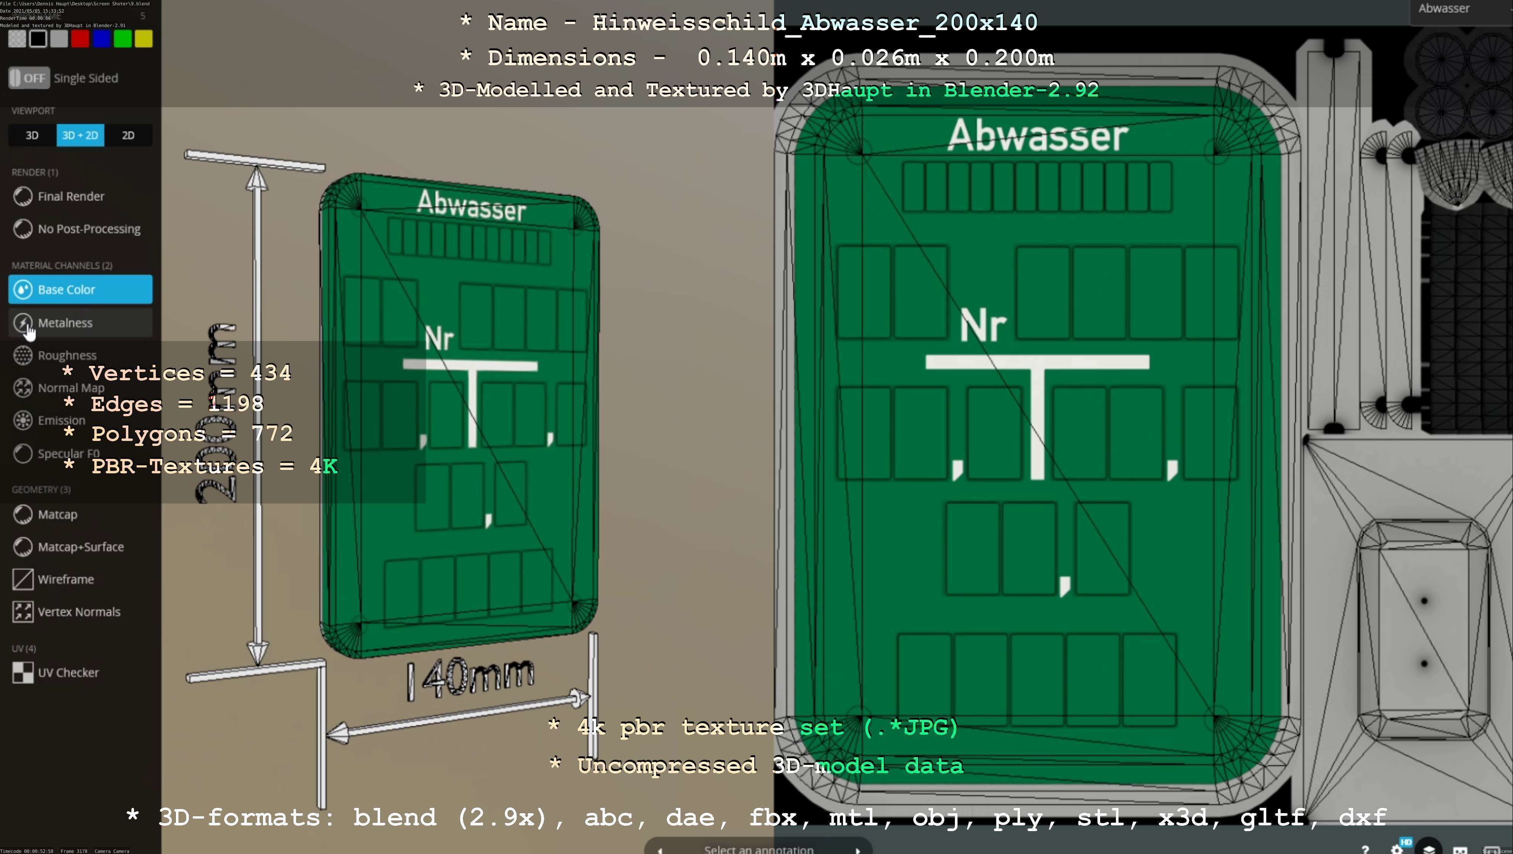Open the settings gear with HD badge

click(1397, 849)
